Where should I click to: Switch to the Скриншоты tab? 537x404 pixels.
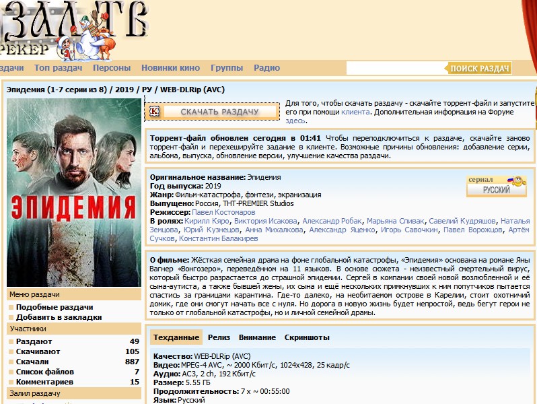(307, 337)
